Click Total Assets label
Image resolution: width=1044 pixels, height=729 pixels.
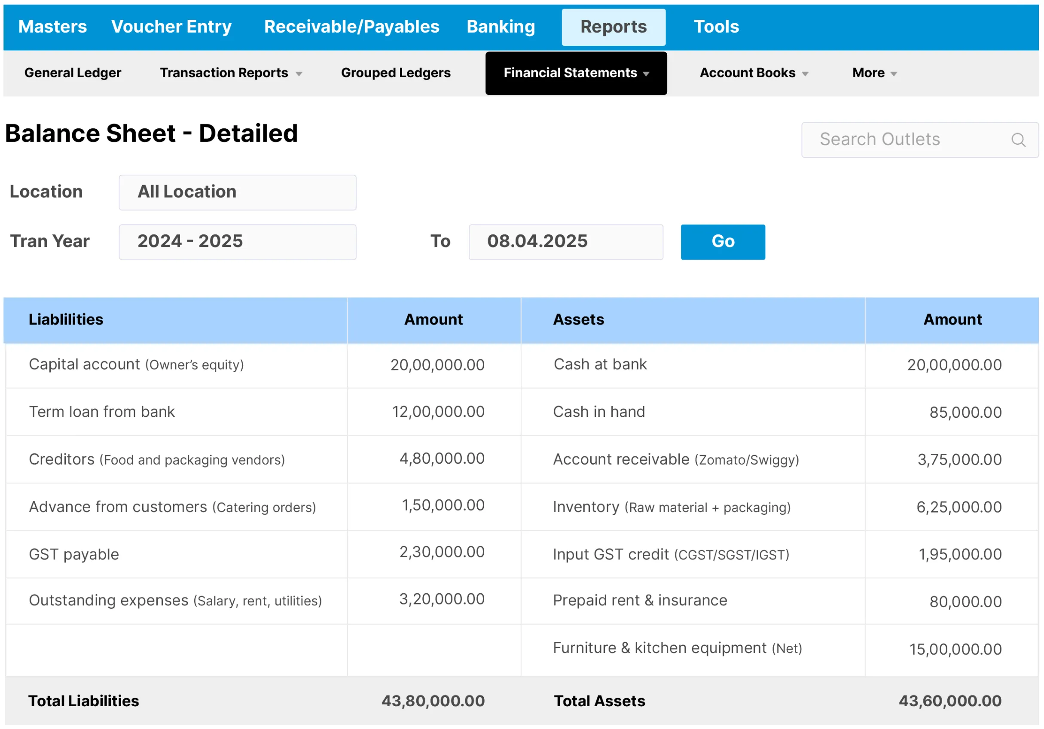coord(599,701)
